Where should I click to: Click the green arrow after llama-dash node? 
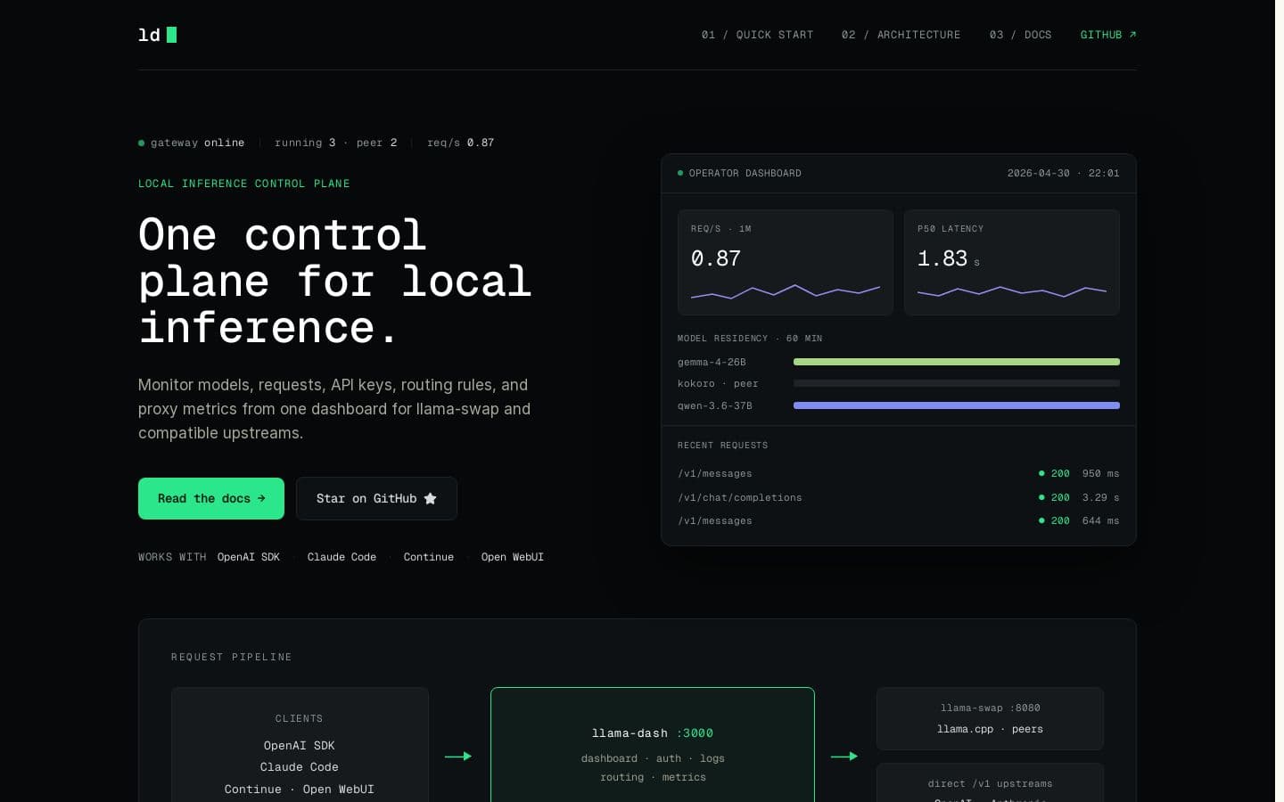(x=844, y=757)
